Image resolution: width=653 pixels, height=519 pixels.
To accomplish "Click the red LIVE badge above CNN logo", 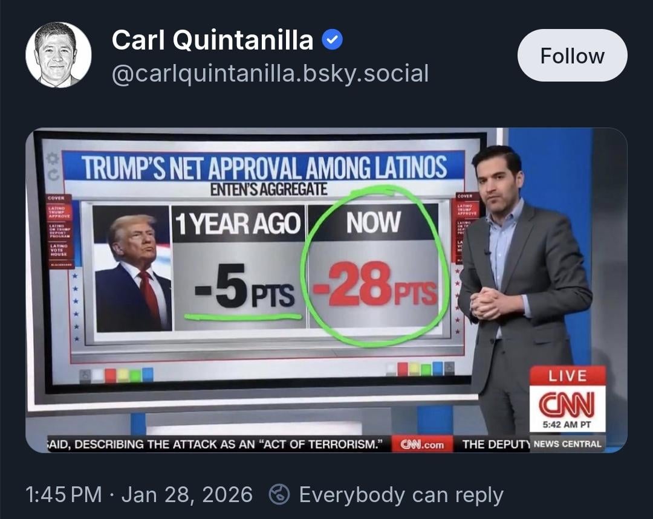I will [567, 375].
